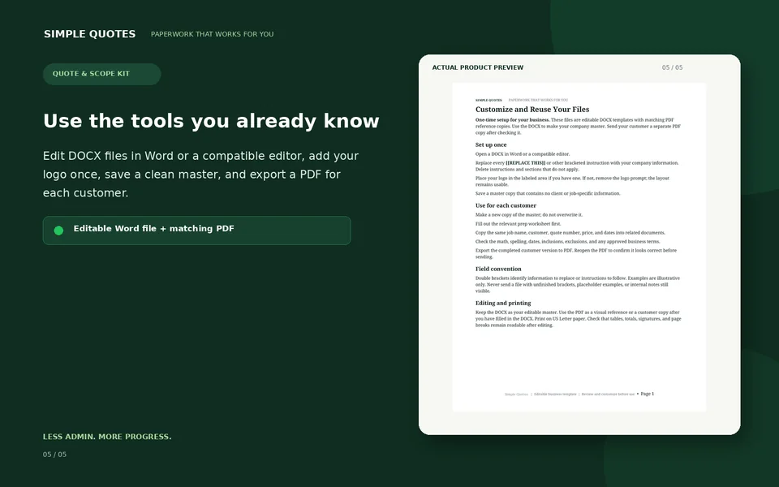Click the ACTUAL PRODUCT PREVIEW label

pos(477,67)
